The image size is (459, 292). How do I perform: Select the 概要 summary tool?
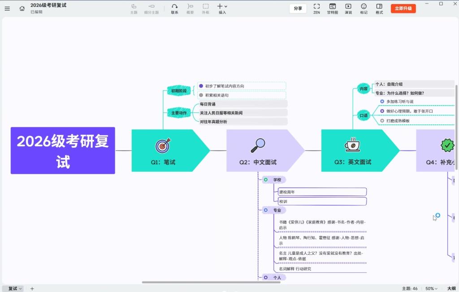point(190,8)
